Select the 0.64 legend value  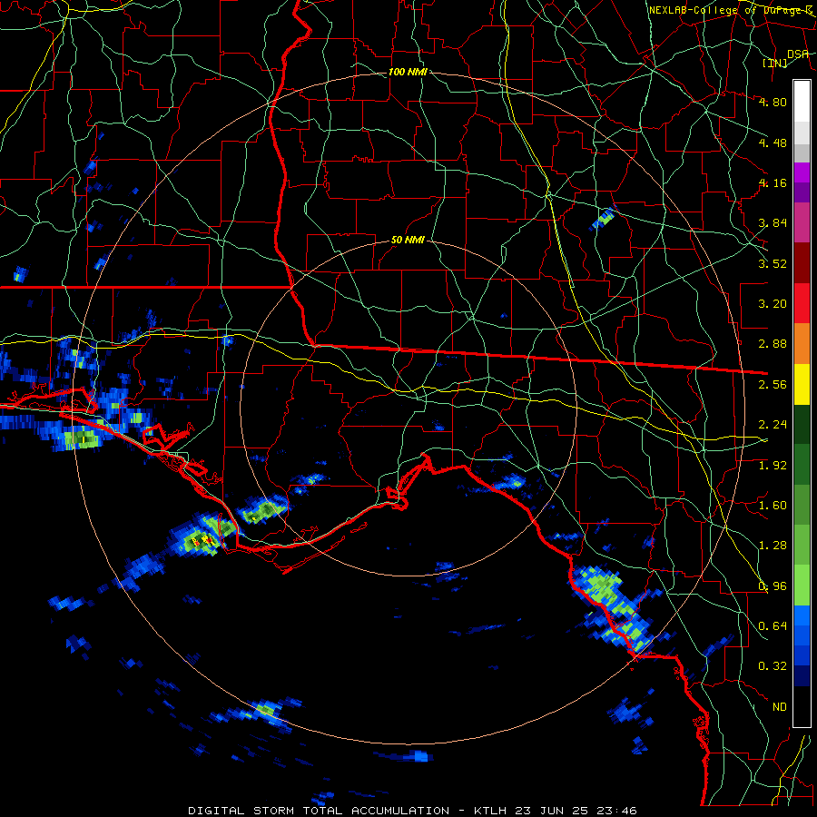click(773, 626)
